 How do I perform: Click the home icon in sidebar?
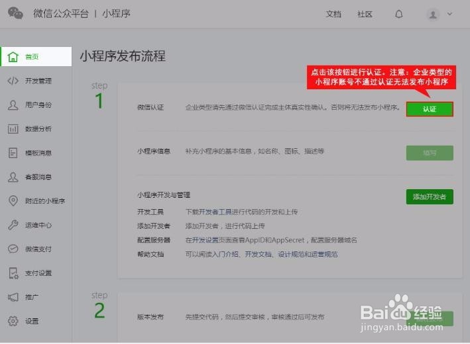pyautogui.click(x=13, y=56)
